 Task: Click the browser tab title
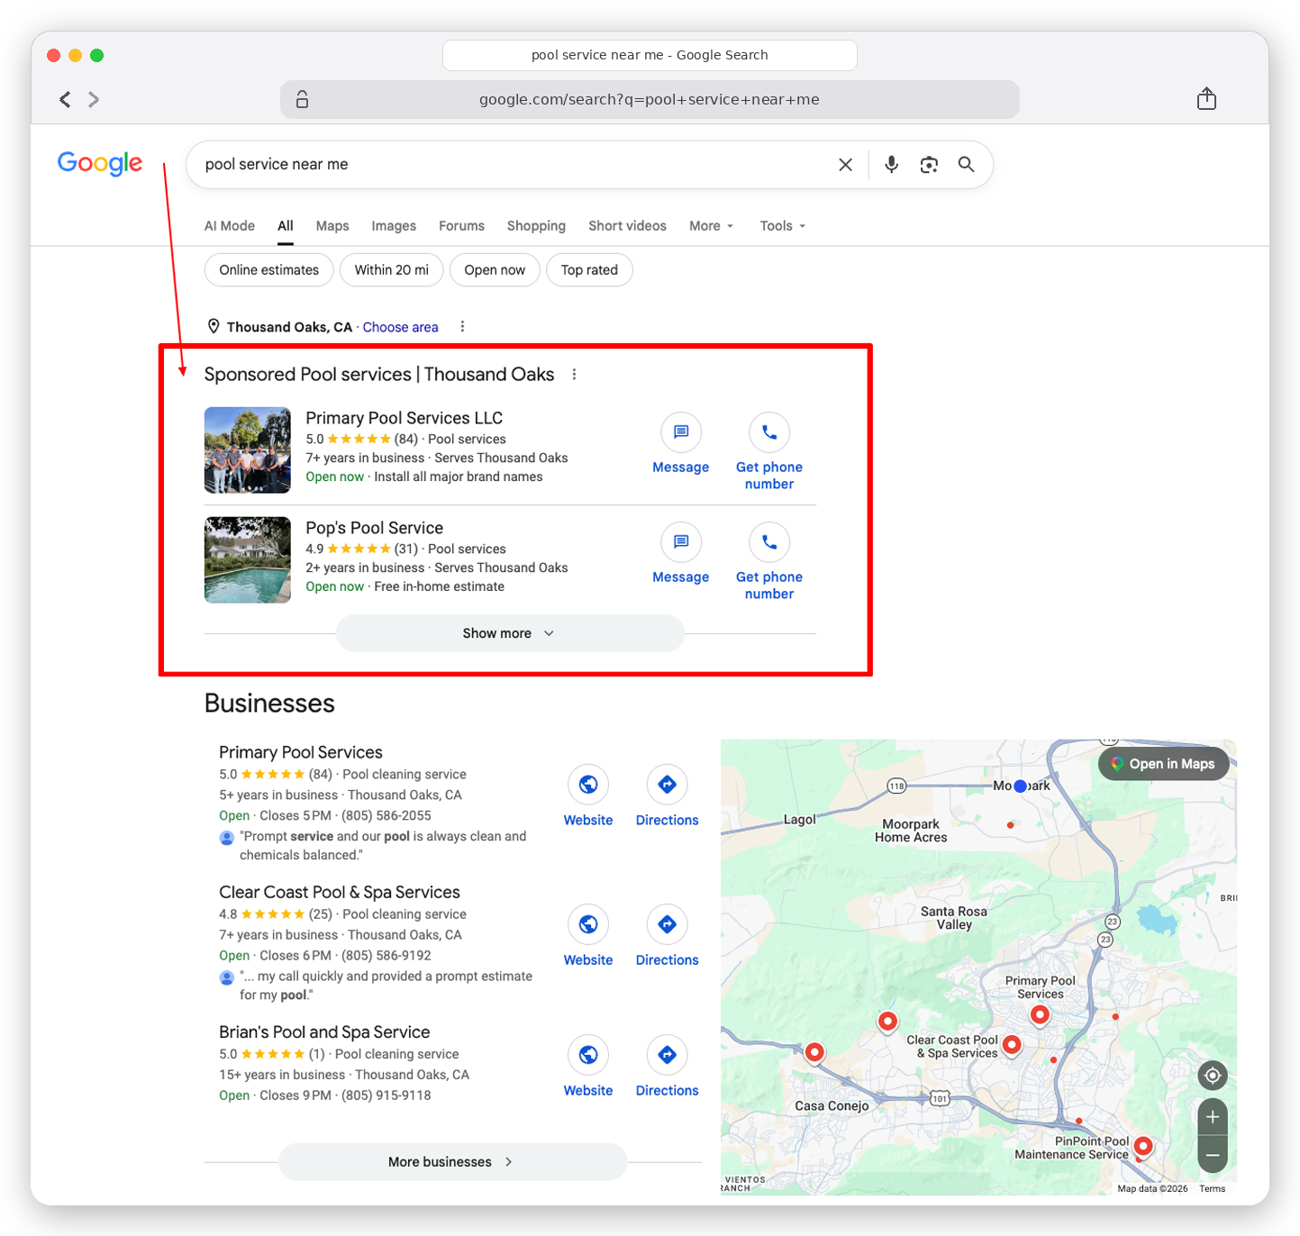pyautogui.click(x=650, y=55)
